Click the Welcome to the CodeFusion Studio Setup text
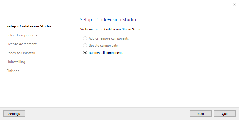The width and height of the screenshot is (239, 120). (111, 29)
